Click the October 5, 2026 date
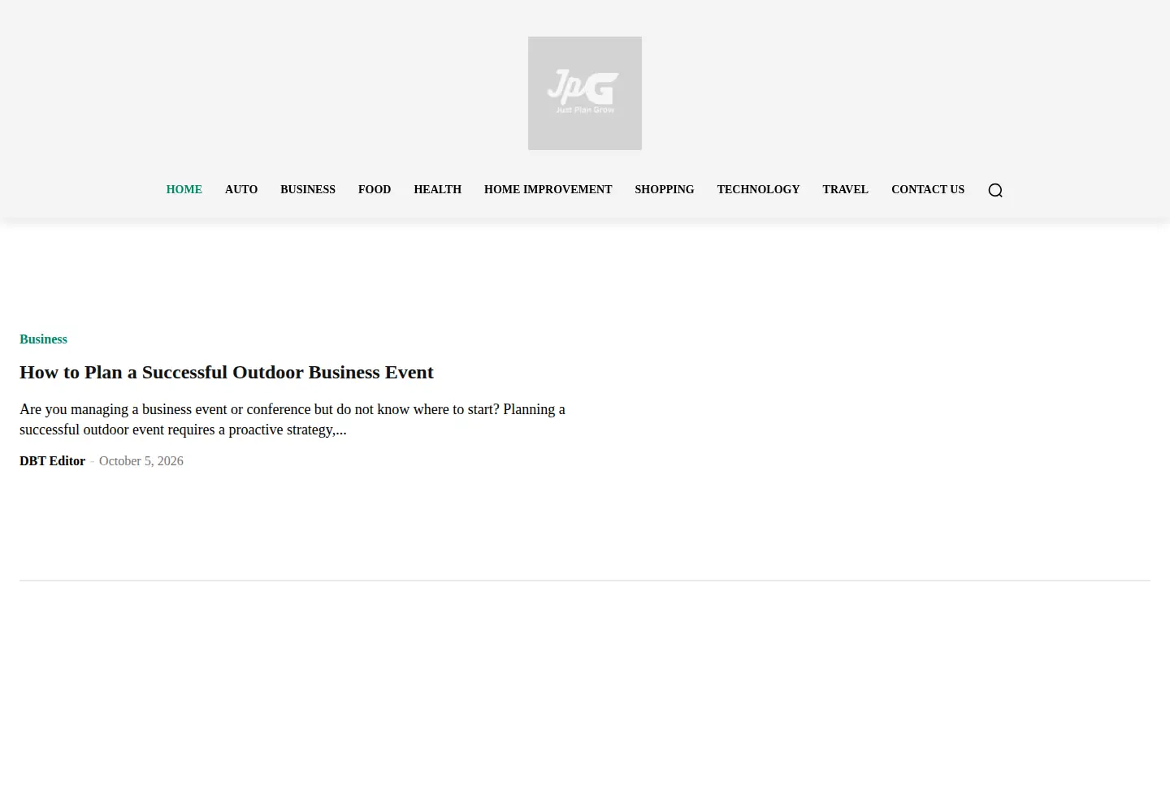This screenshot has width=1170, height=812. (x=141, y=461)
